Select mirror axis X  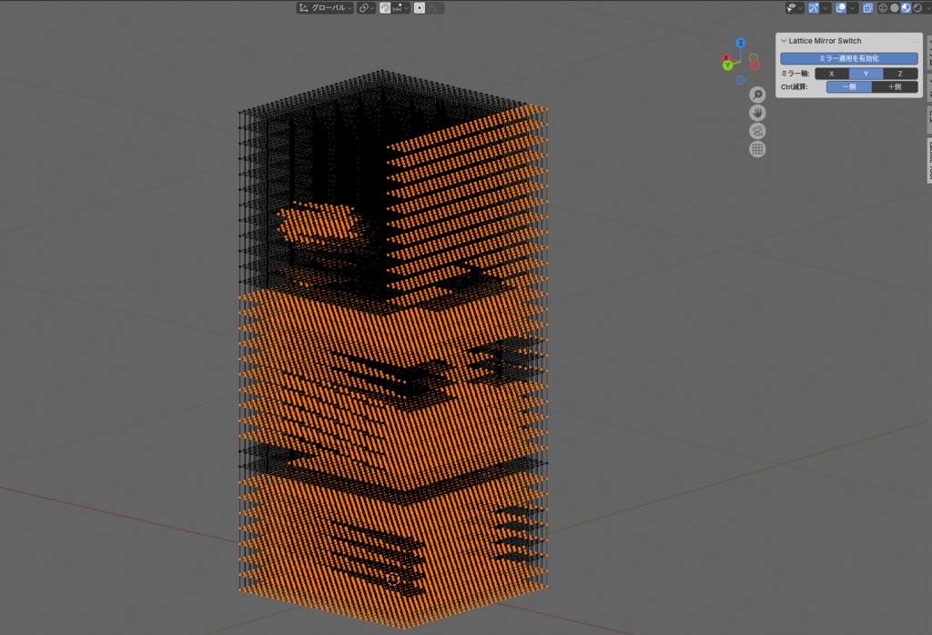coord(832,74)
